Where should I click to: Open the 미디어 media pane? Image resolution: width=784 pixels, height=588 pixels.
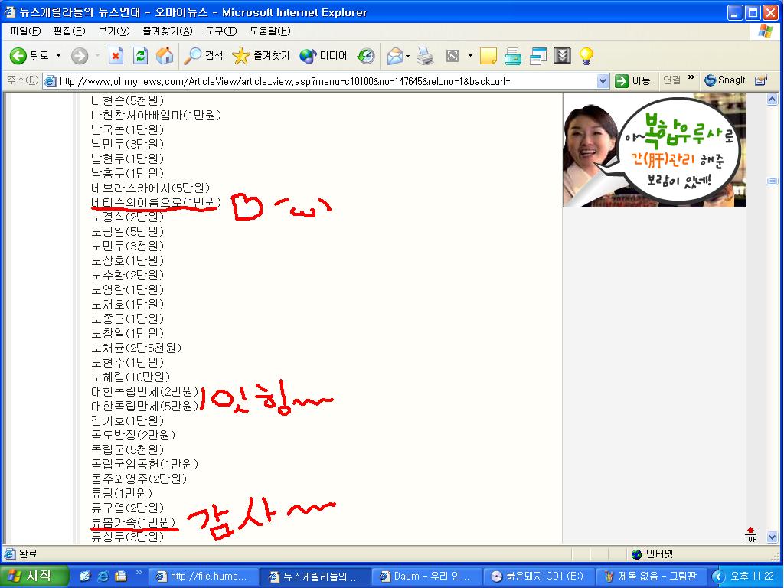(323, 55)
